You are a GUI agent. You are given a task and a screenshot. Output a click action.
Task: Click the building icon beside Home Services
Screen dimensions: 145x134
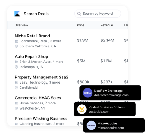click(x=16, y=103)
